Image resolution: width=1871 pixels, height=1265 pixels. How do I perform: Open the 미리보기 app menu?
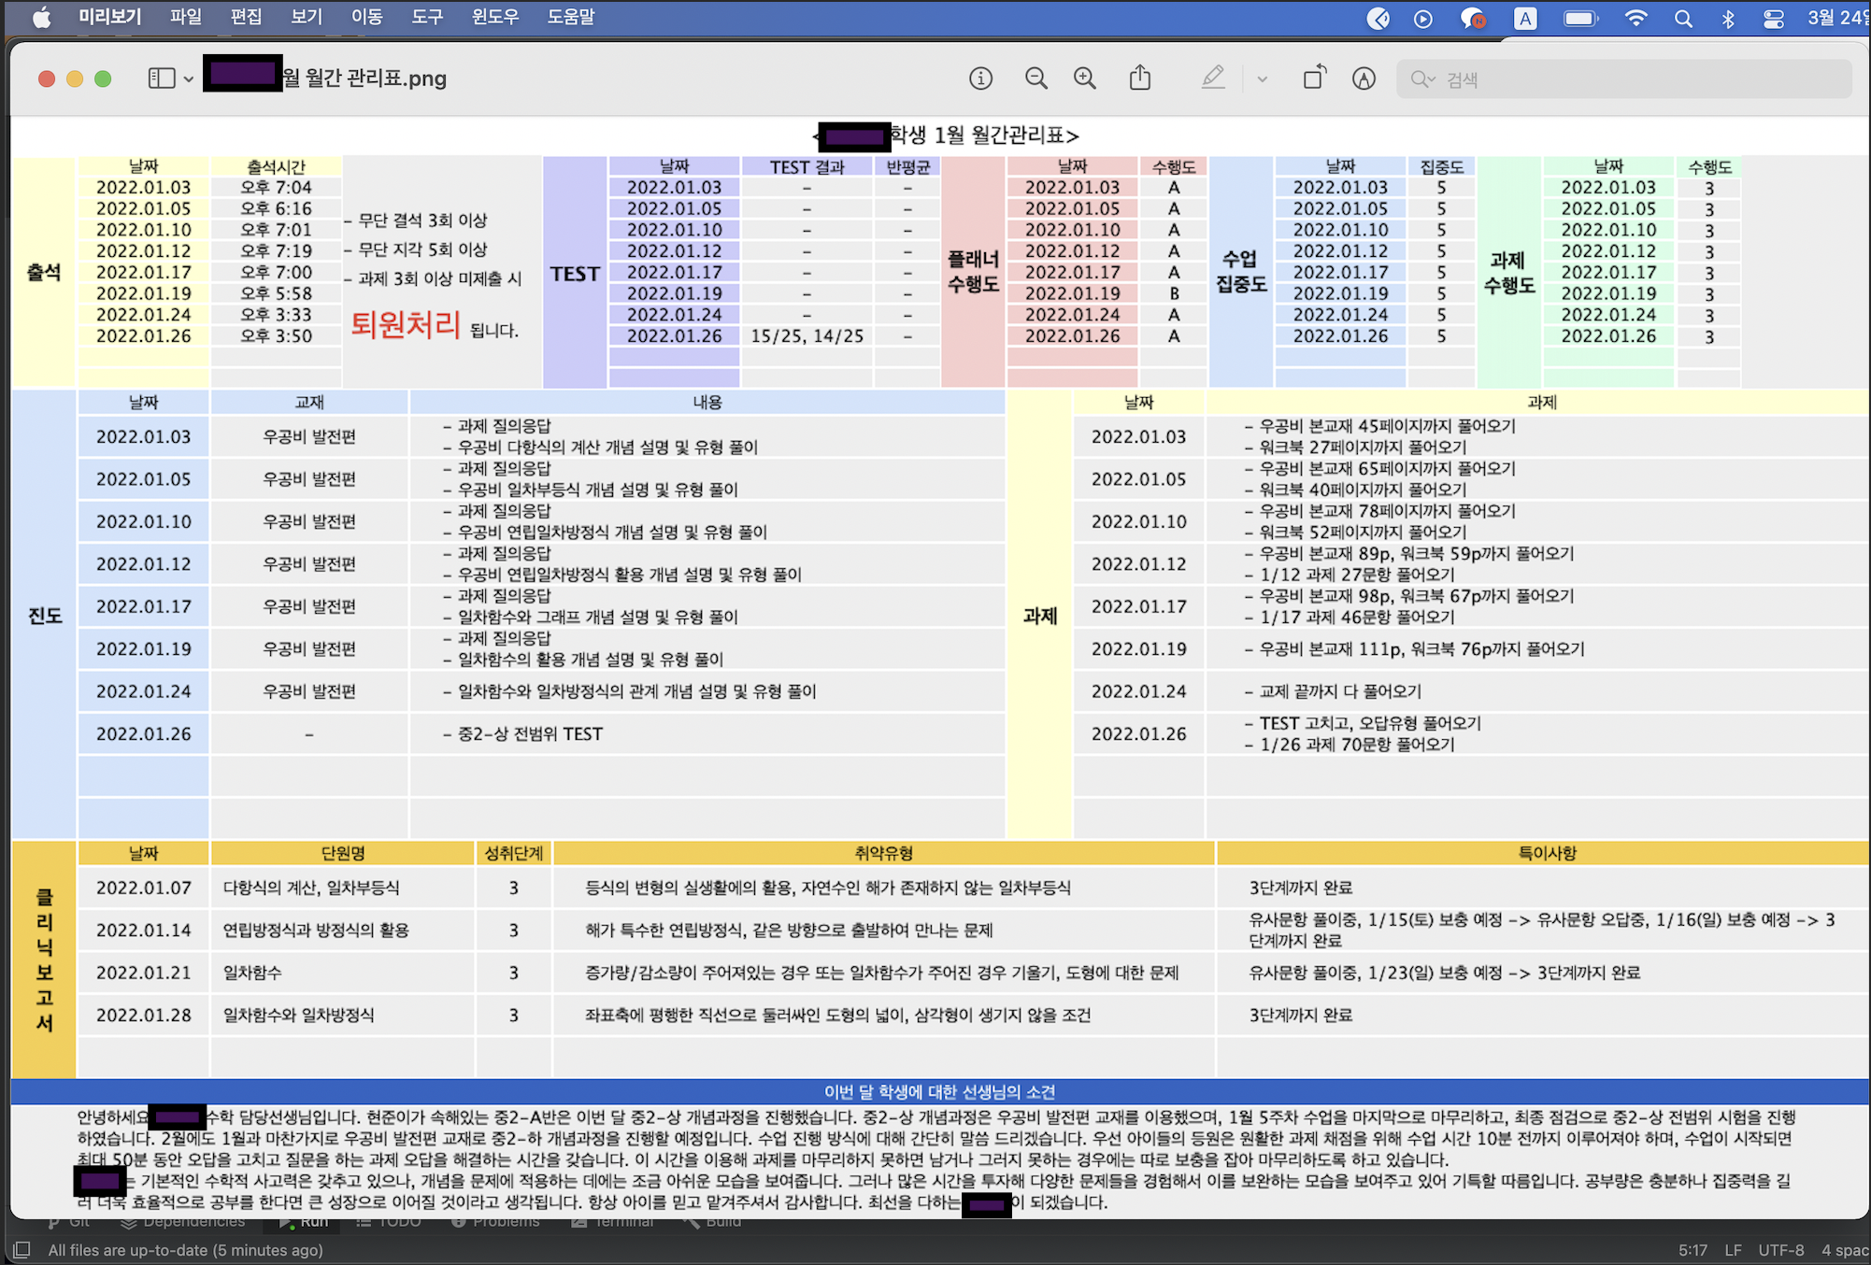(x=109, y=17)
